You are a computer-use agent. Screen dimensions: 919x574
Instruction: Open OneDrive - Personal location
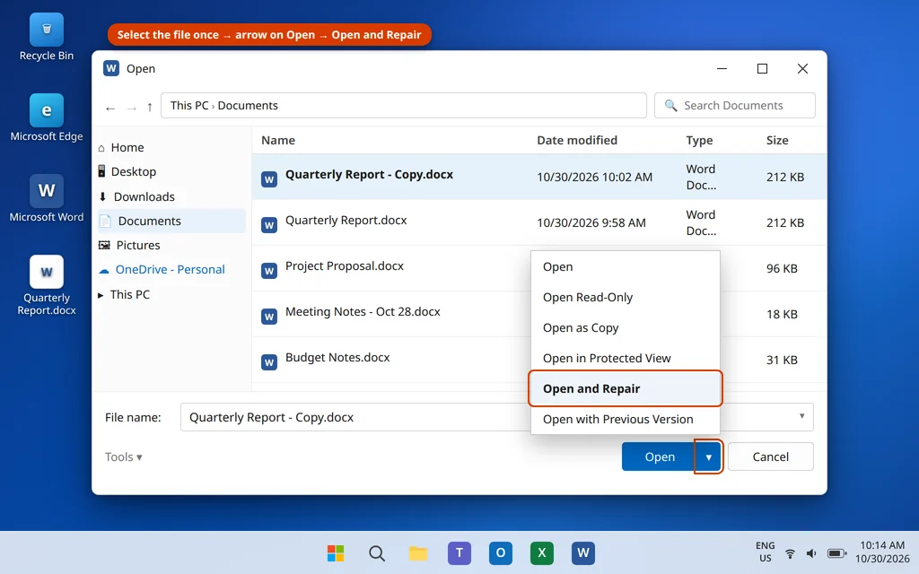pos(162,269)
